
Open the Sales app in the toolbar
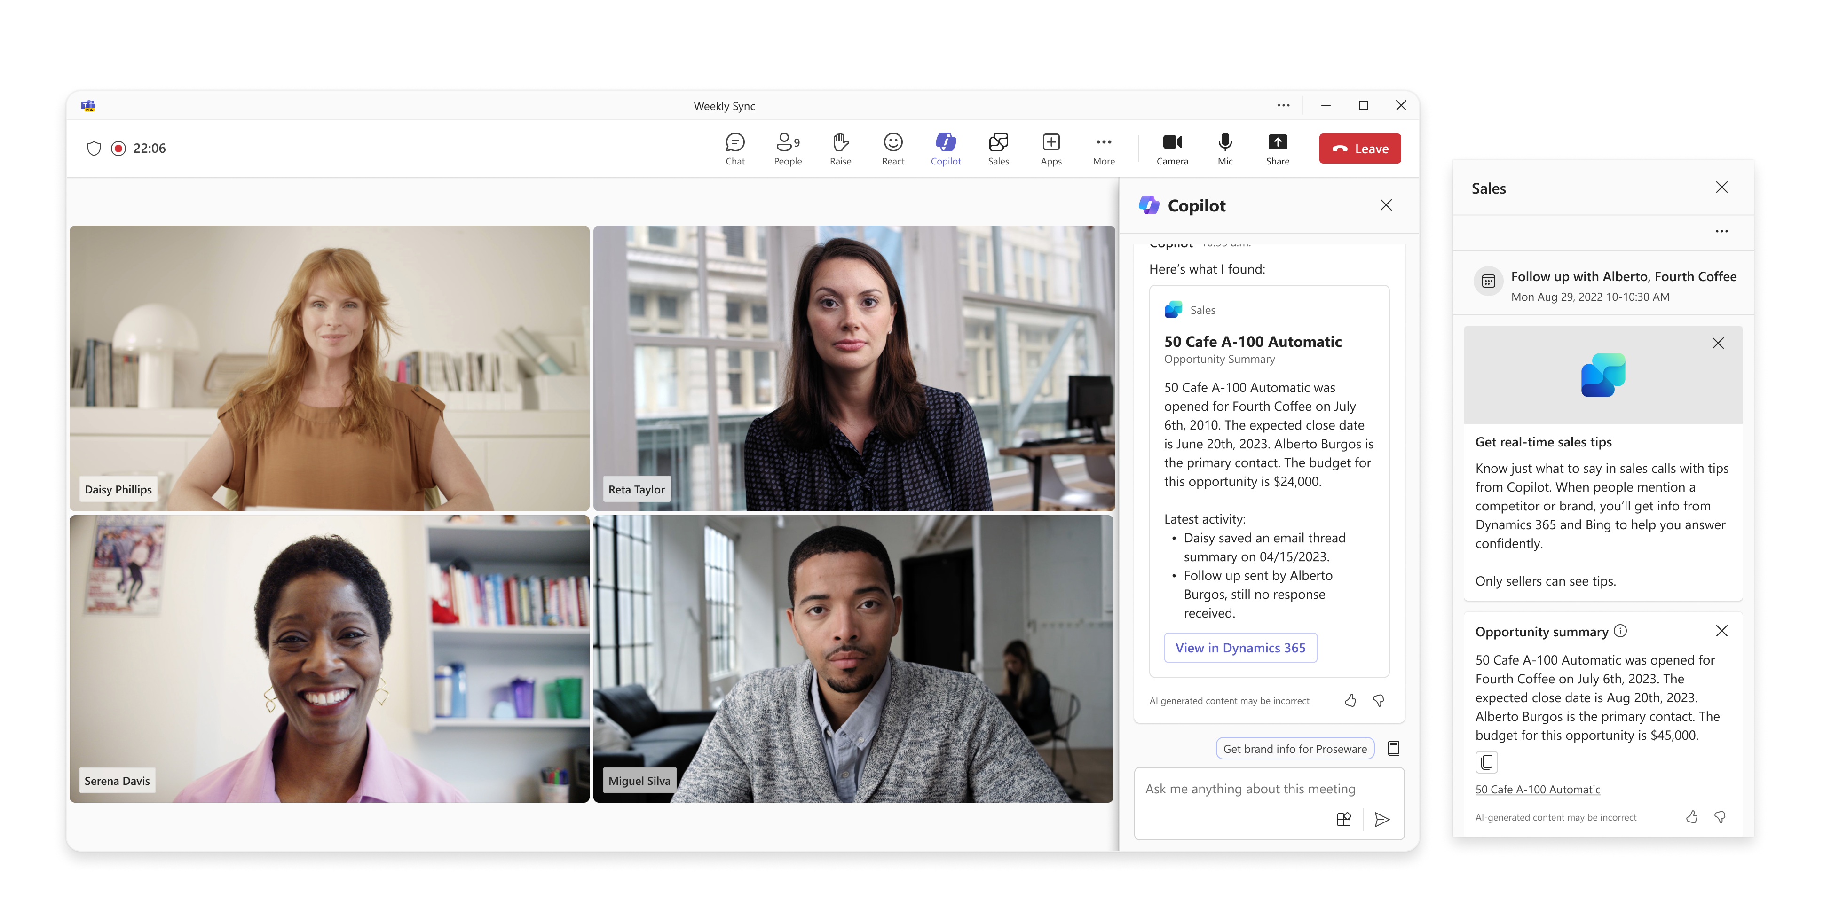998,149
